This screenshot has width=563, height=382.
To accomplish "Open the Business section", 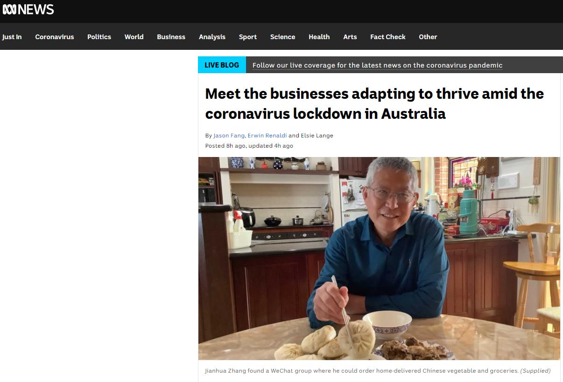I will coord(171,37).
